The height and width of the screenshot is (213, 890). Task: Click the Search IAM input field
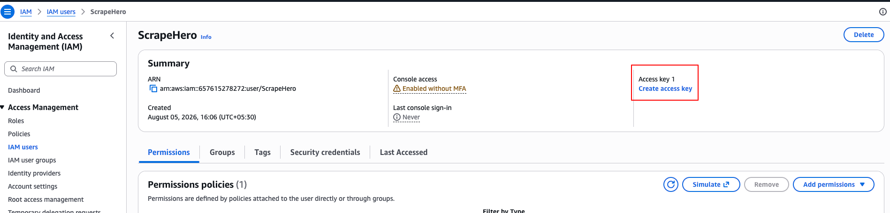pos(61,69)
